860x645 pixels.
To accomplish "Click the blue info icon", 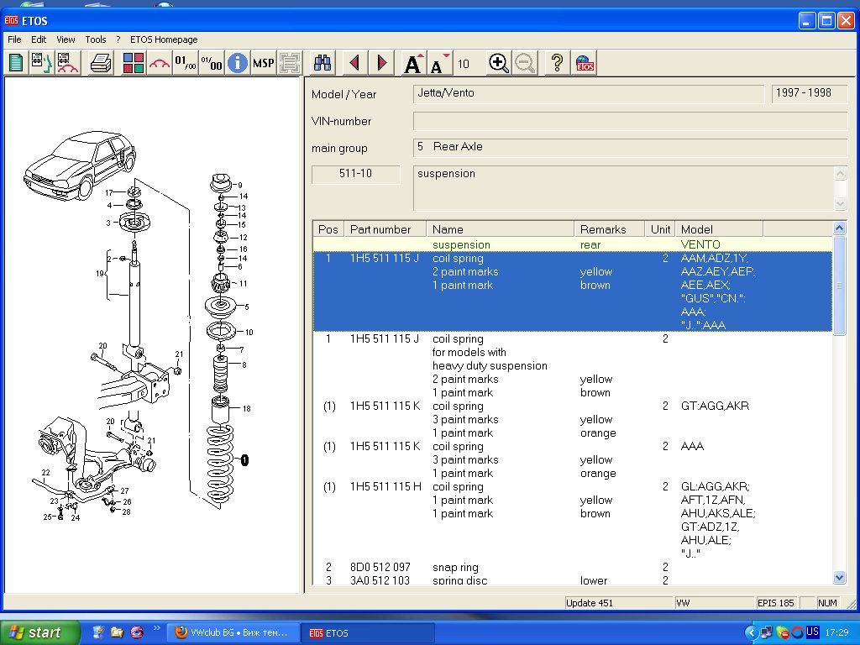I will tap(238, 63).
